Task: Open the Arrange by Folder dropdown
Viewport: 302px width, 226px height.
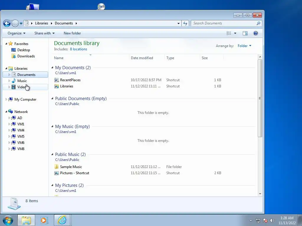Action: (244, 46)
